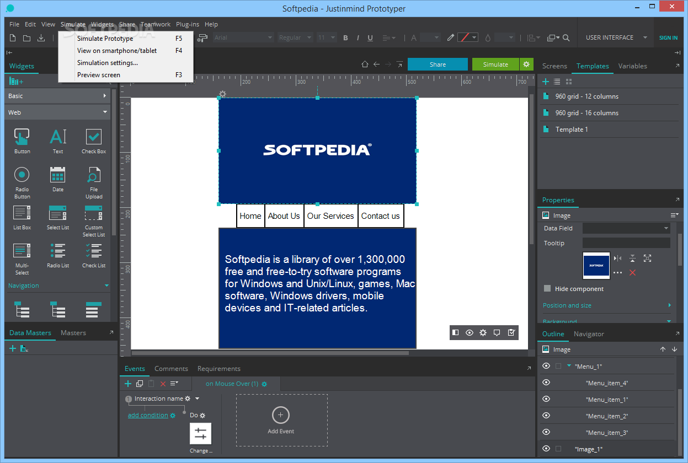Switch to the Screens tab
This screenshot has width=688, height=463.
click(x=554, y=66)
